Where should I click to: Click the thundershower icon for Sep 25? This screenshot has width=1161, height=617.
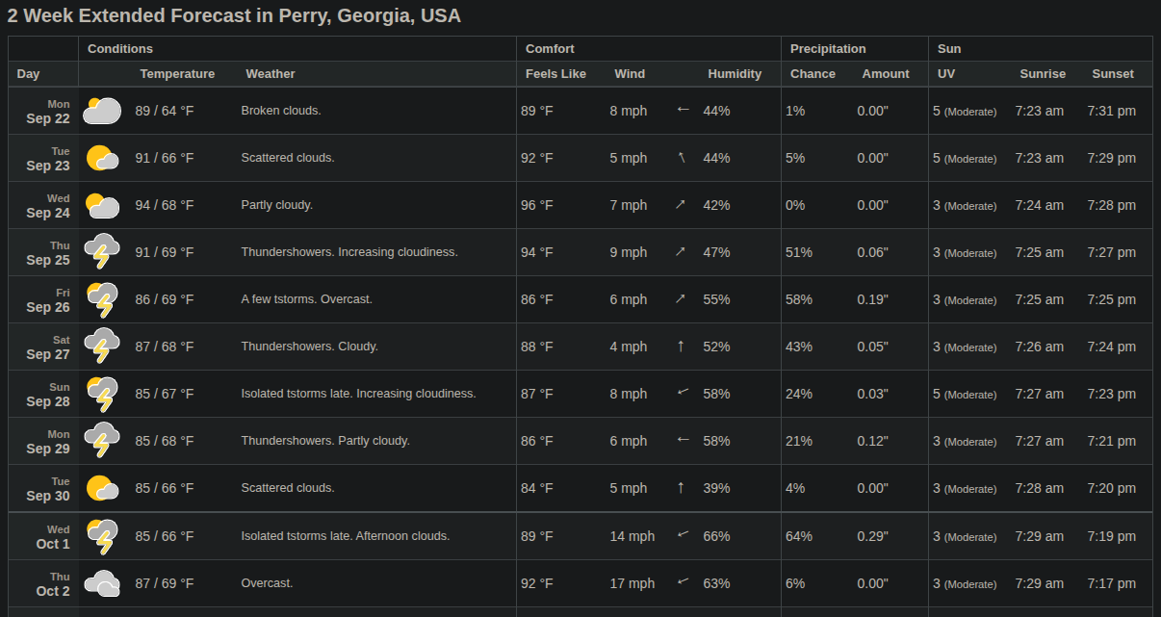click(102, 252)
